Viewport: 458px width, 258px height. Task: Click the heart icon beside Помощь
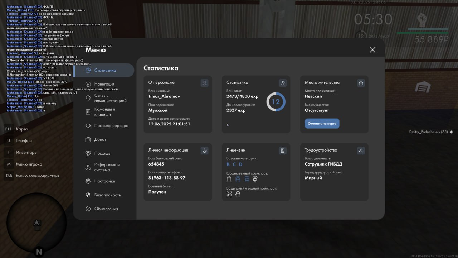pos(88,153)
